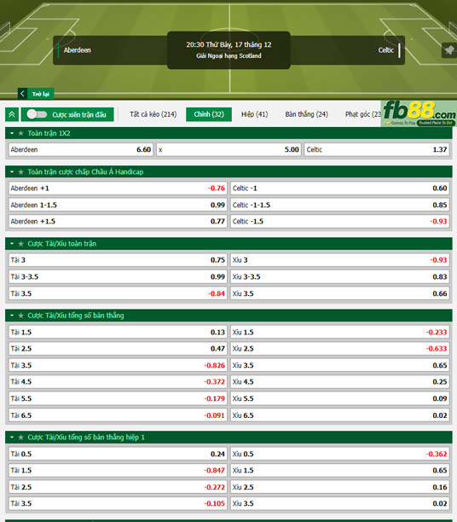Screen dimensions: 457x522
Task: Click the double-chevron collapse-all icon
Action: point(12,114)
